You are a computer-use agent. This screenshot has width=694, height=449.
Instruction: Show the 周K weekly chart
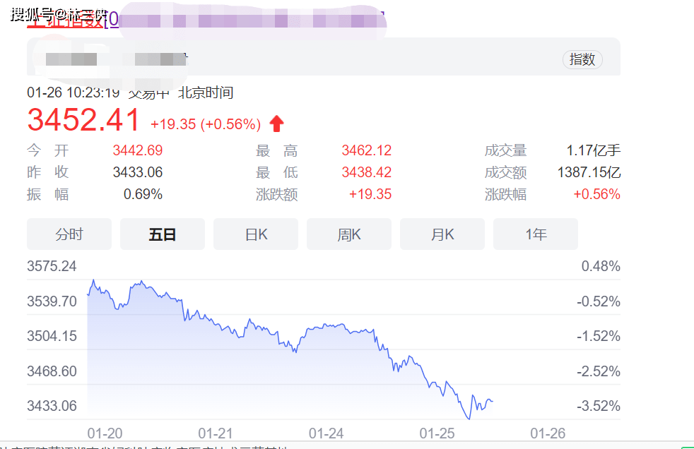(349, 234)
